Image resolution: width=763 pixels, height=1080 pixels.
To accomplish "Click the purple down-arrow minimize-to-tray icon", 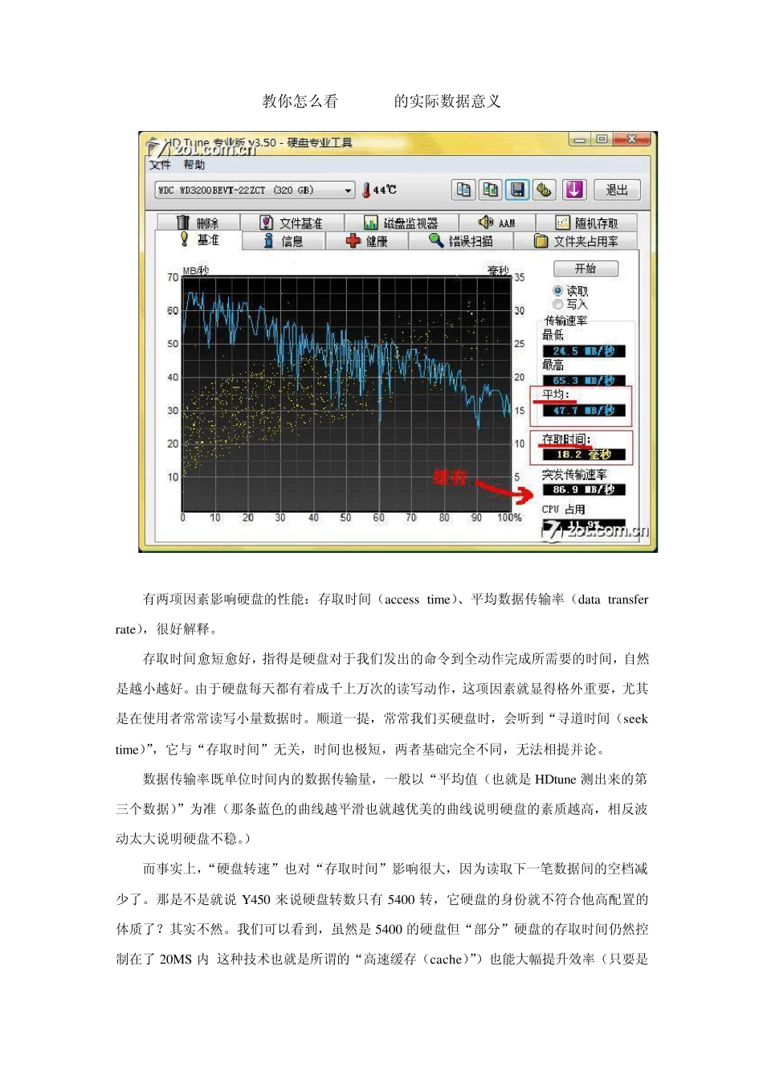I will (x=573, y=190).
